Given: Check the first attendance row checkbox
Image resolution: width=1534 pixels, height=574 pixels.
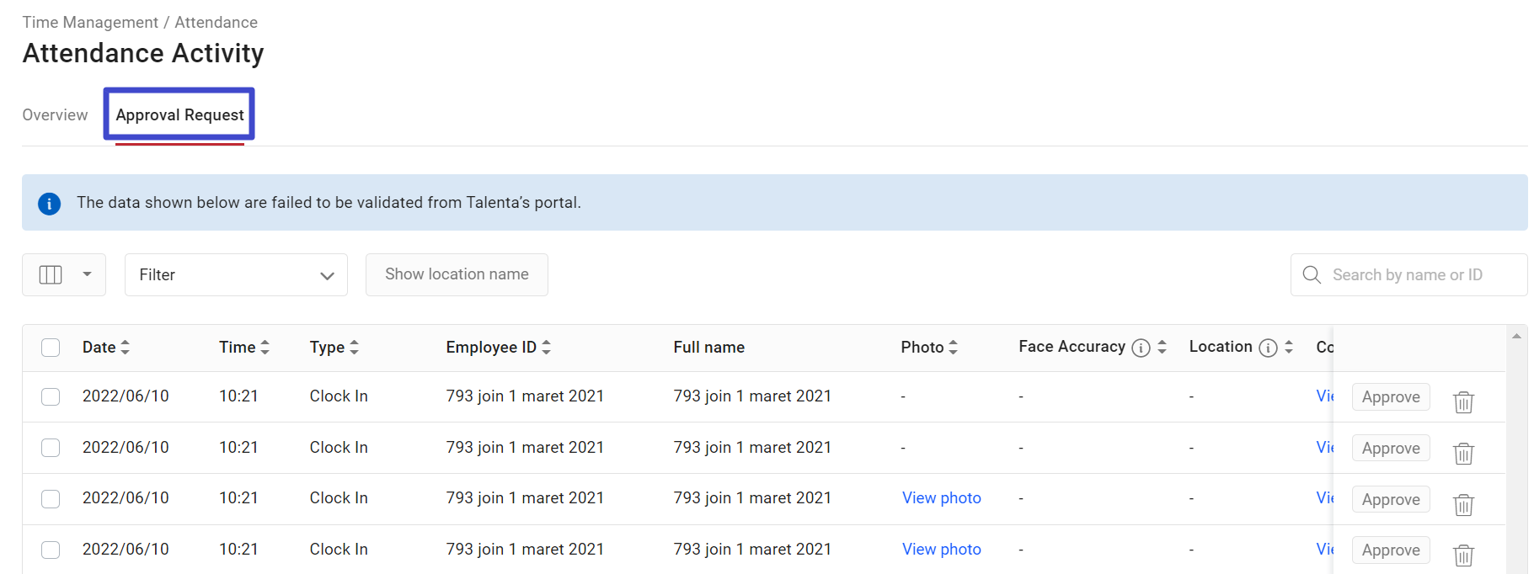Looking at the screenshot, I should [x=51, y=396].
